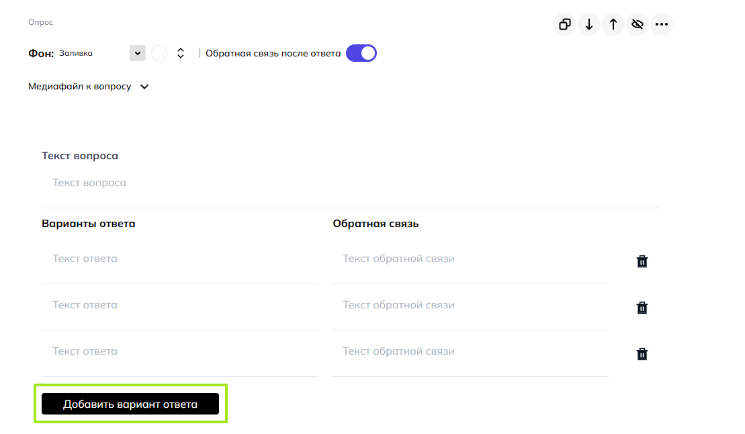
Task: Toggle Обратная связь после ответа switch
Action: (361, 53)
